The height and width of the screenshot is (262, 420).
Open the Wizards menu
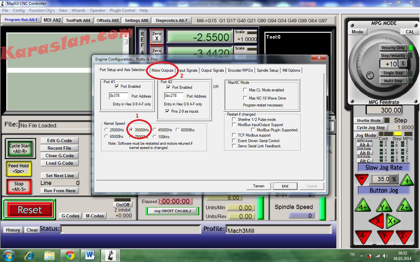point(78,10)
